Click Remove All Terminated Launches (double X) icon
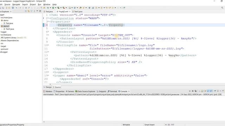The image size is (225, 126). click(x=195, y=91)
